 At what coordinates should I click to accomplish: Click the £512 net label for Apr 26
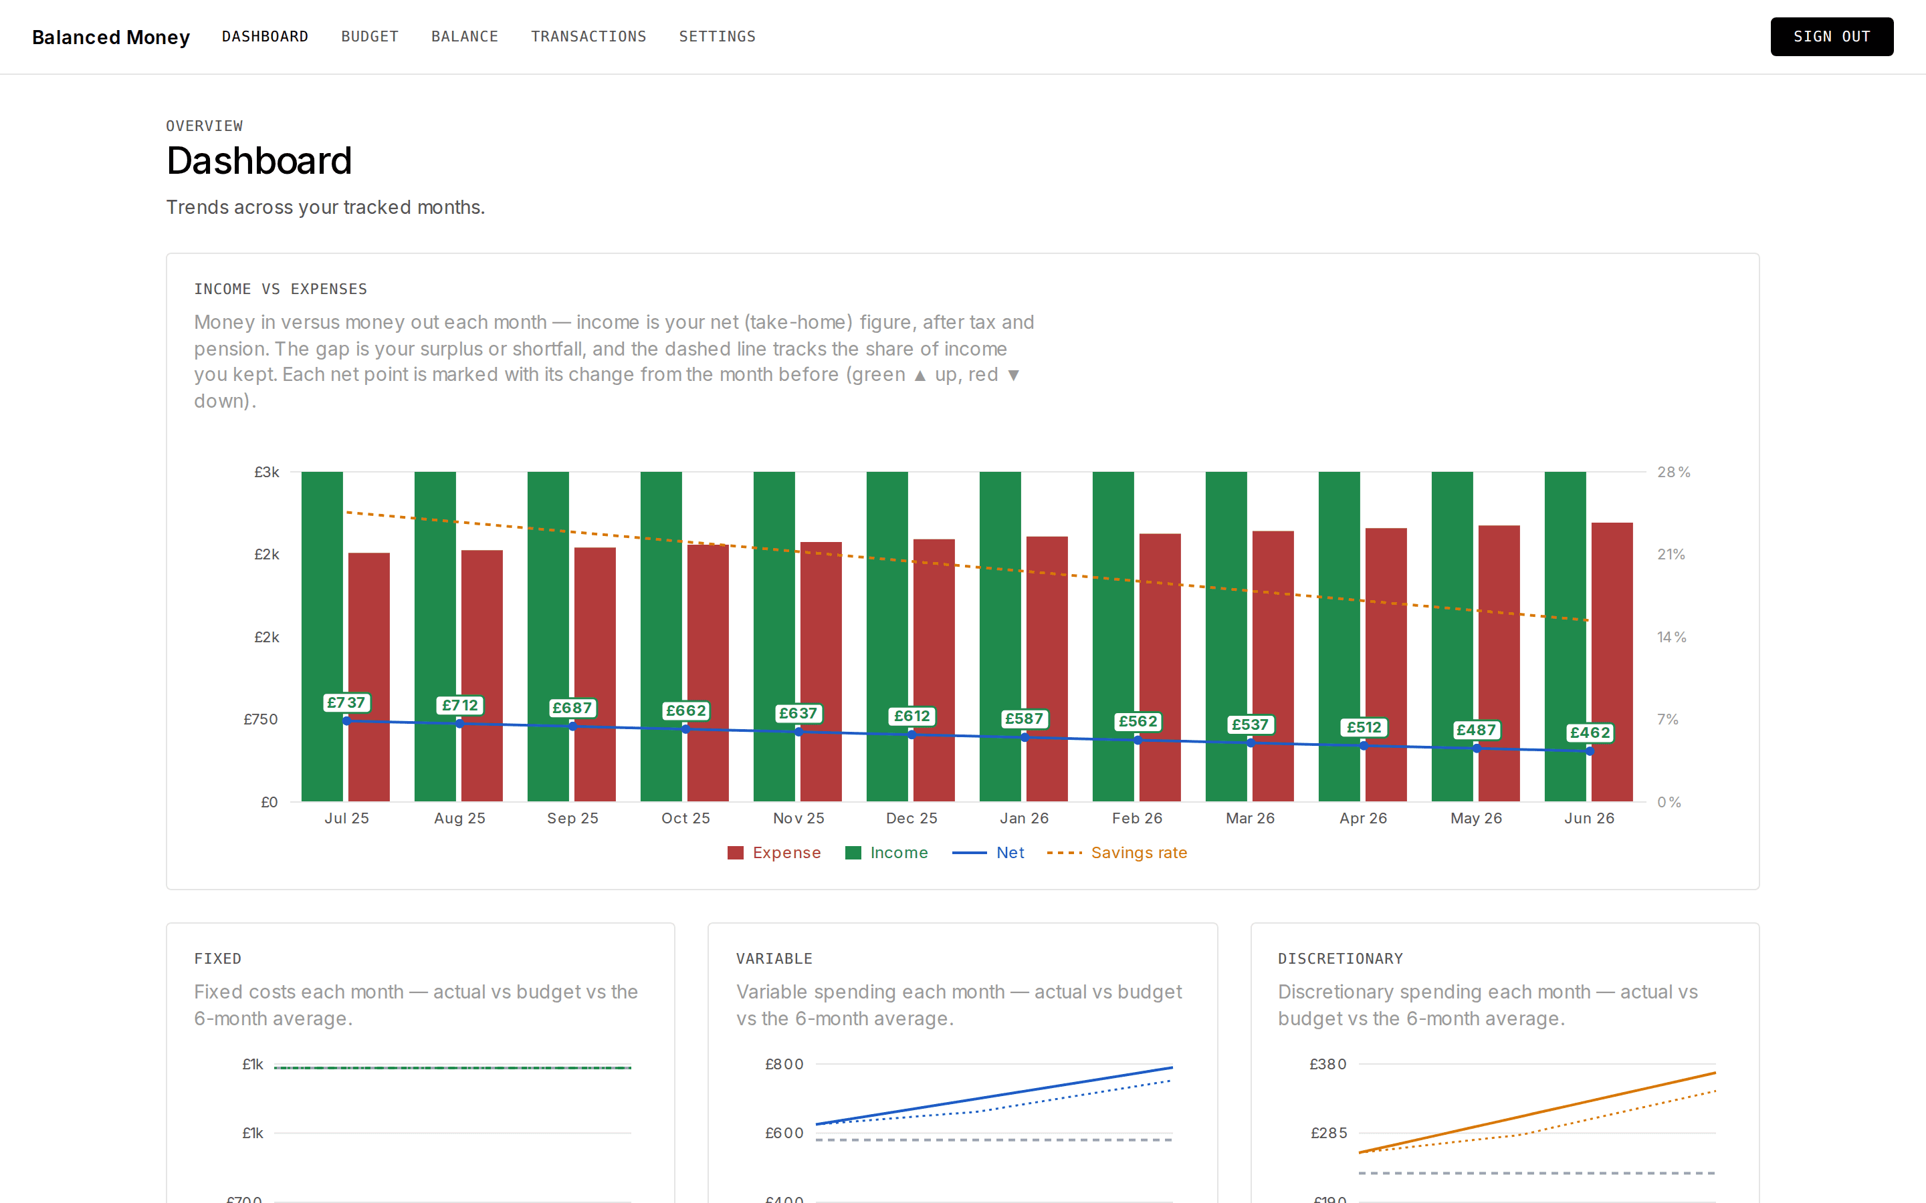coord(1364,727)
